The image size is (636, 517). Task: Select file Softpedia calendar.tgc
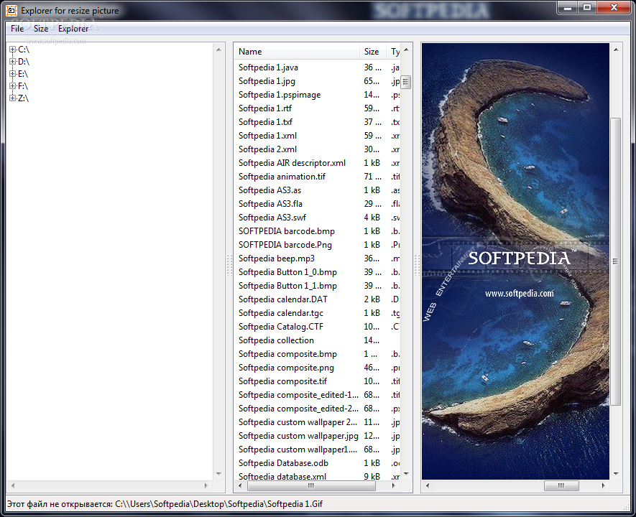click(x=281, y=313)
